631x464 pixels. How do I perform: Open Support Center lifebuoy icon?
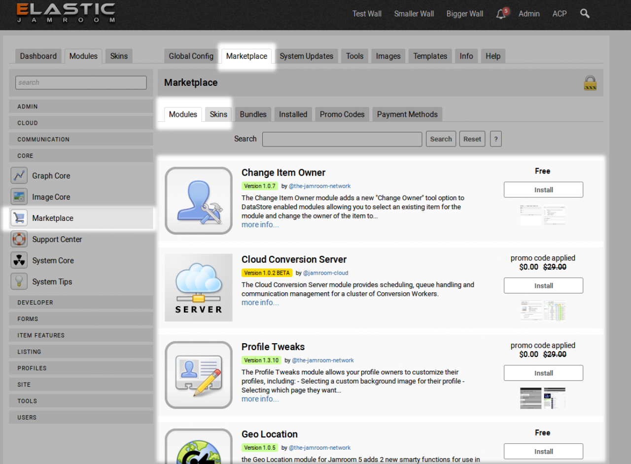click(x=19, y=239)
